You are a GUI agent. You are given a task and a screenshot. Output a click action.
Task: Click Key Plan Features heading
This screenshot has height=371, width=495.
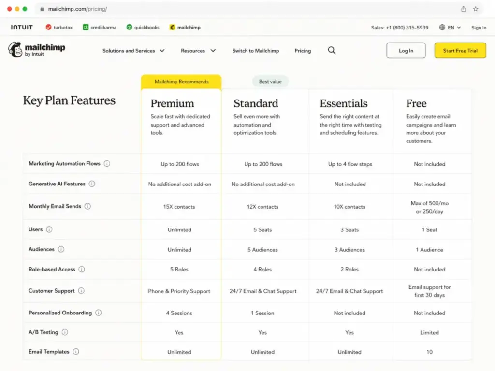[x=69, y=100]
